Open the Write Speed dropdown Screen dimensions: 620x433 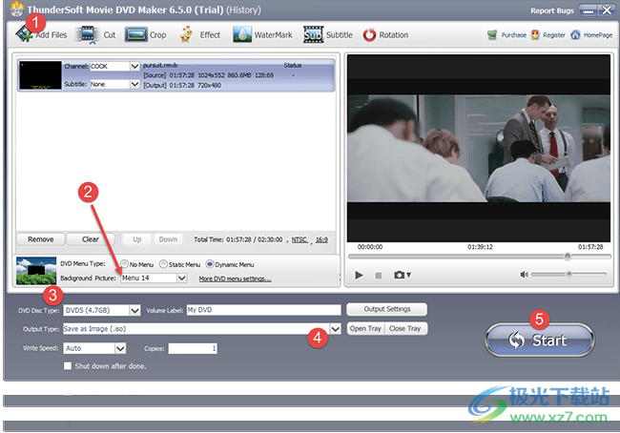point(120,348)
